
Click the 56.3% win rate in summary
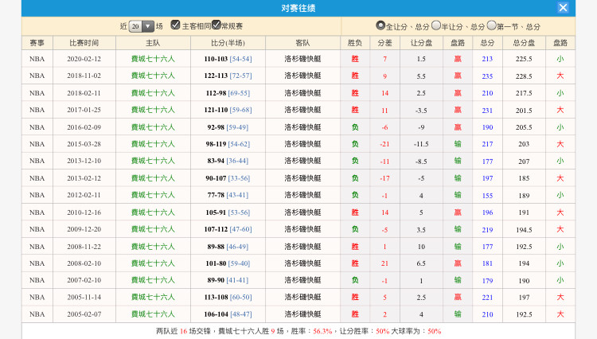click(x=322, y=331)
